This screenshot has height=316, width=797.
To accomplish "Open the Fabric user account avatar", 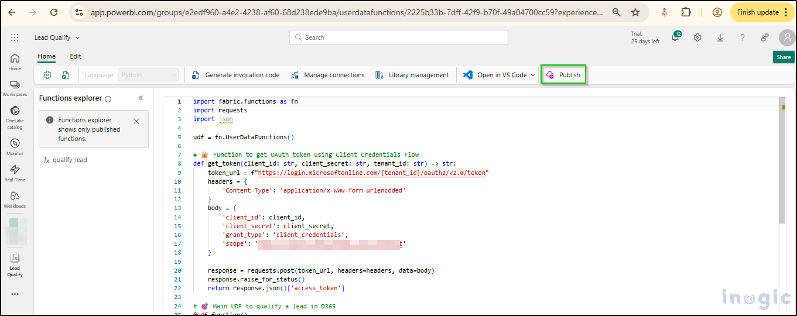I will pos(787,37).
